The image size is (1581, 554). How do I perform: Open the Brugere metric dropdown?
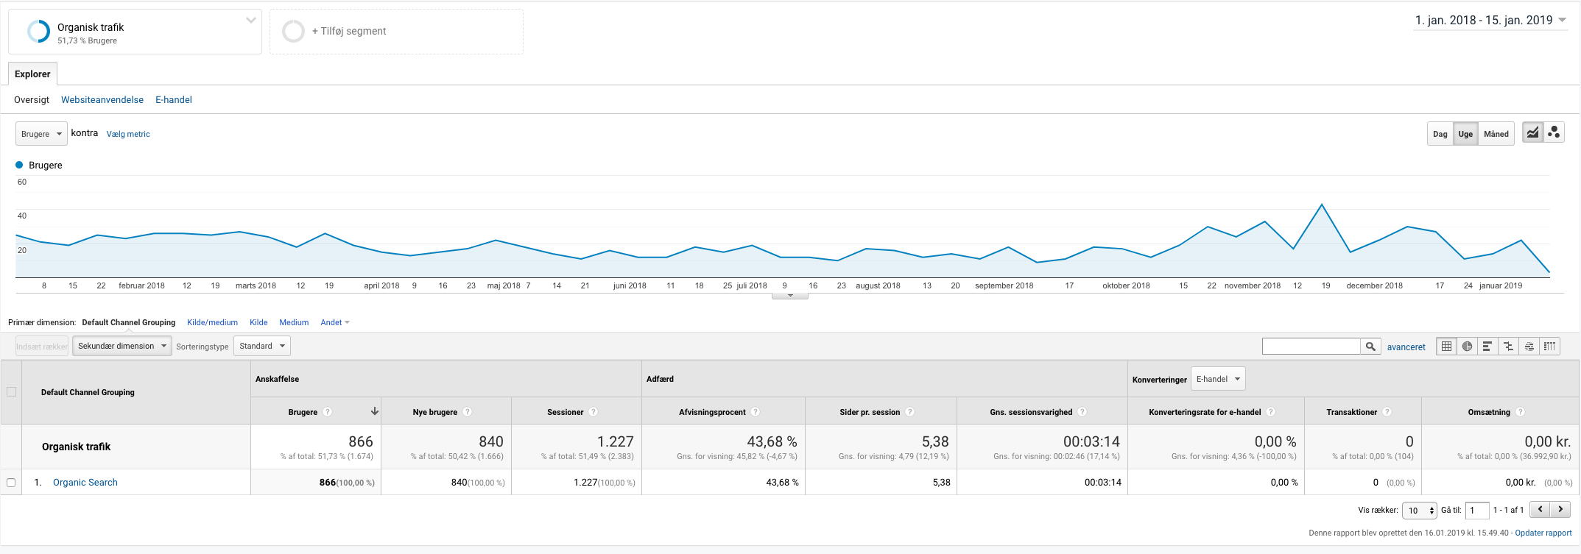pos(41,134)
